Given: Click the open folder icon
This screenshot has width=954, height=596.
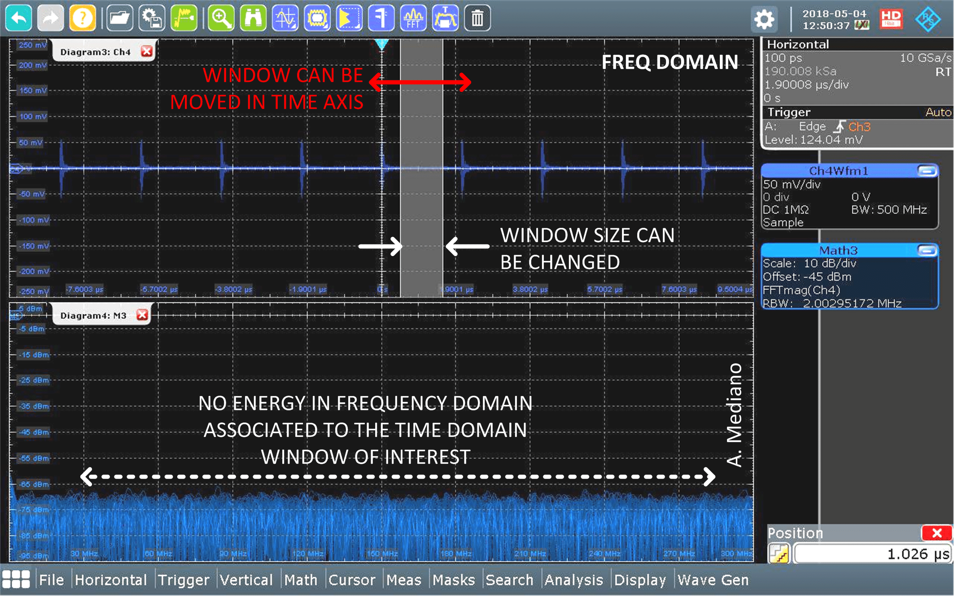Looking at the screenshot, I should click(119, 18).
